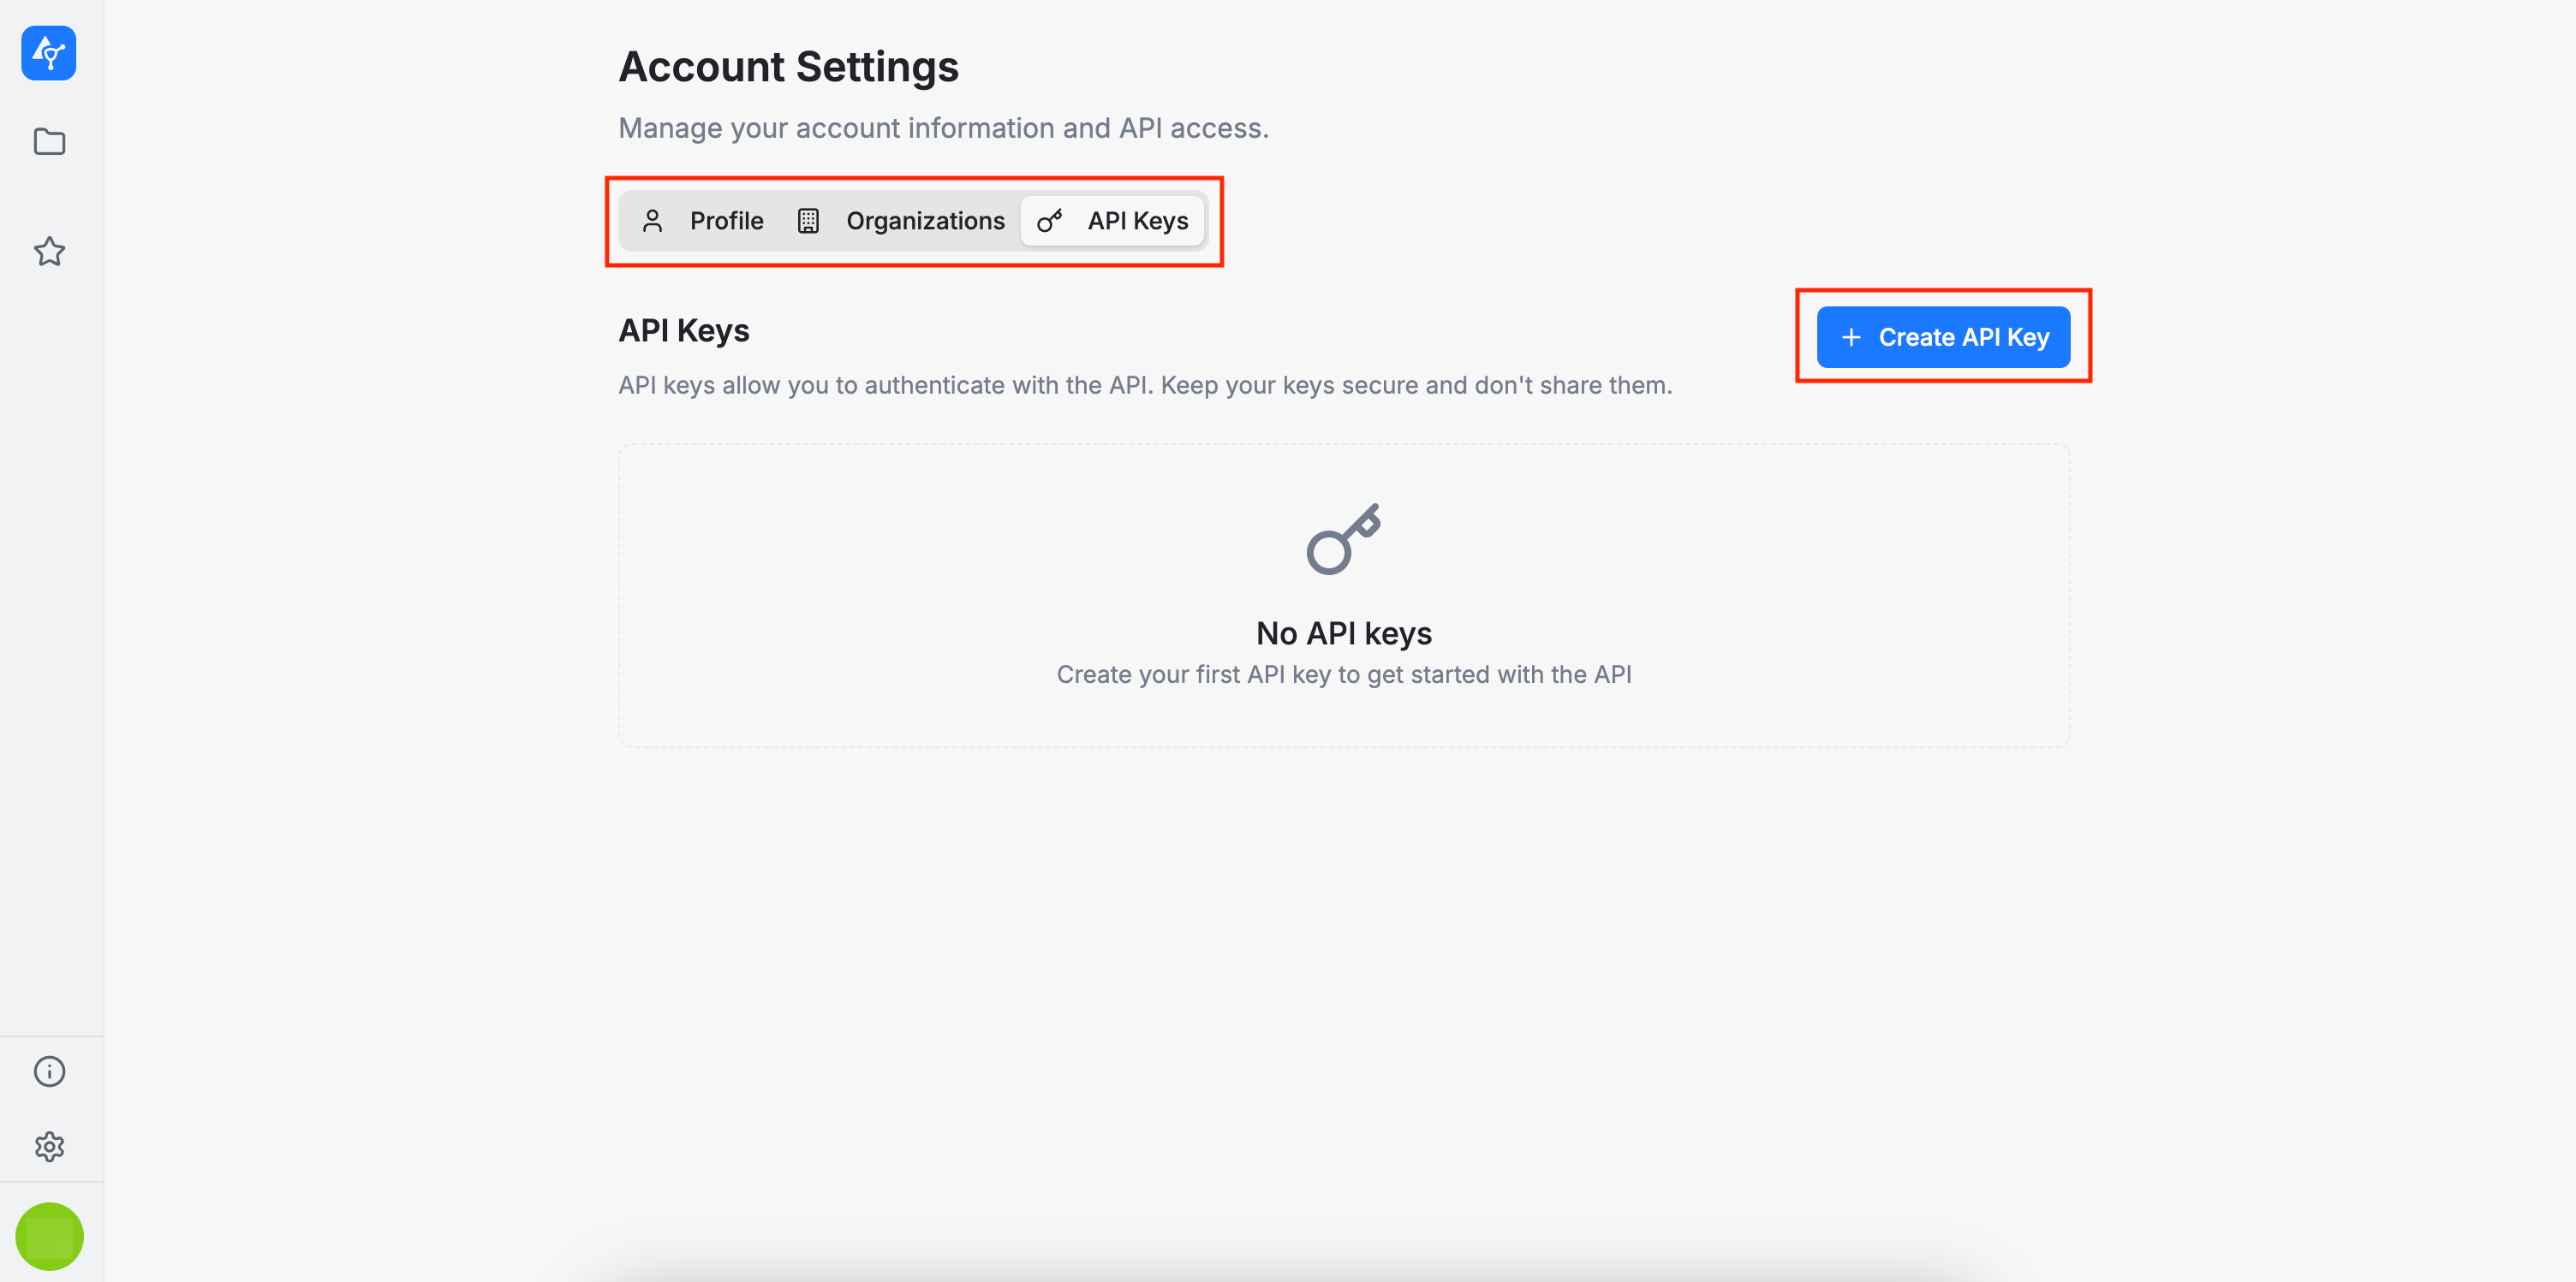Switch to the Profile tab

726,221
